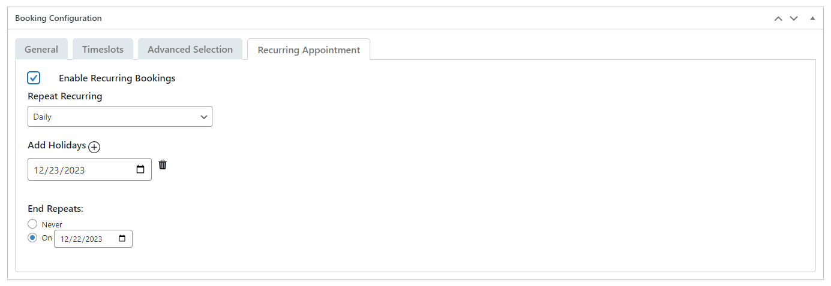Go to Advanced Selection tab

coord(190,50)
